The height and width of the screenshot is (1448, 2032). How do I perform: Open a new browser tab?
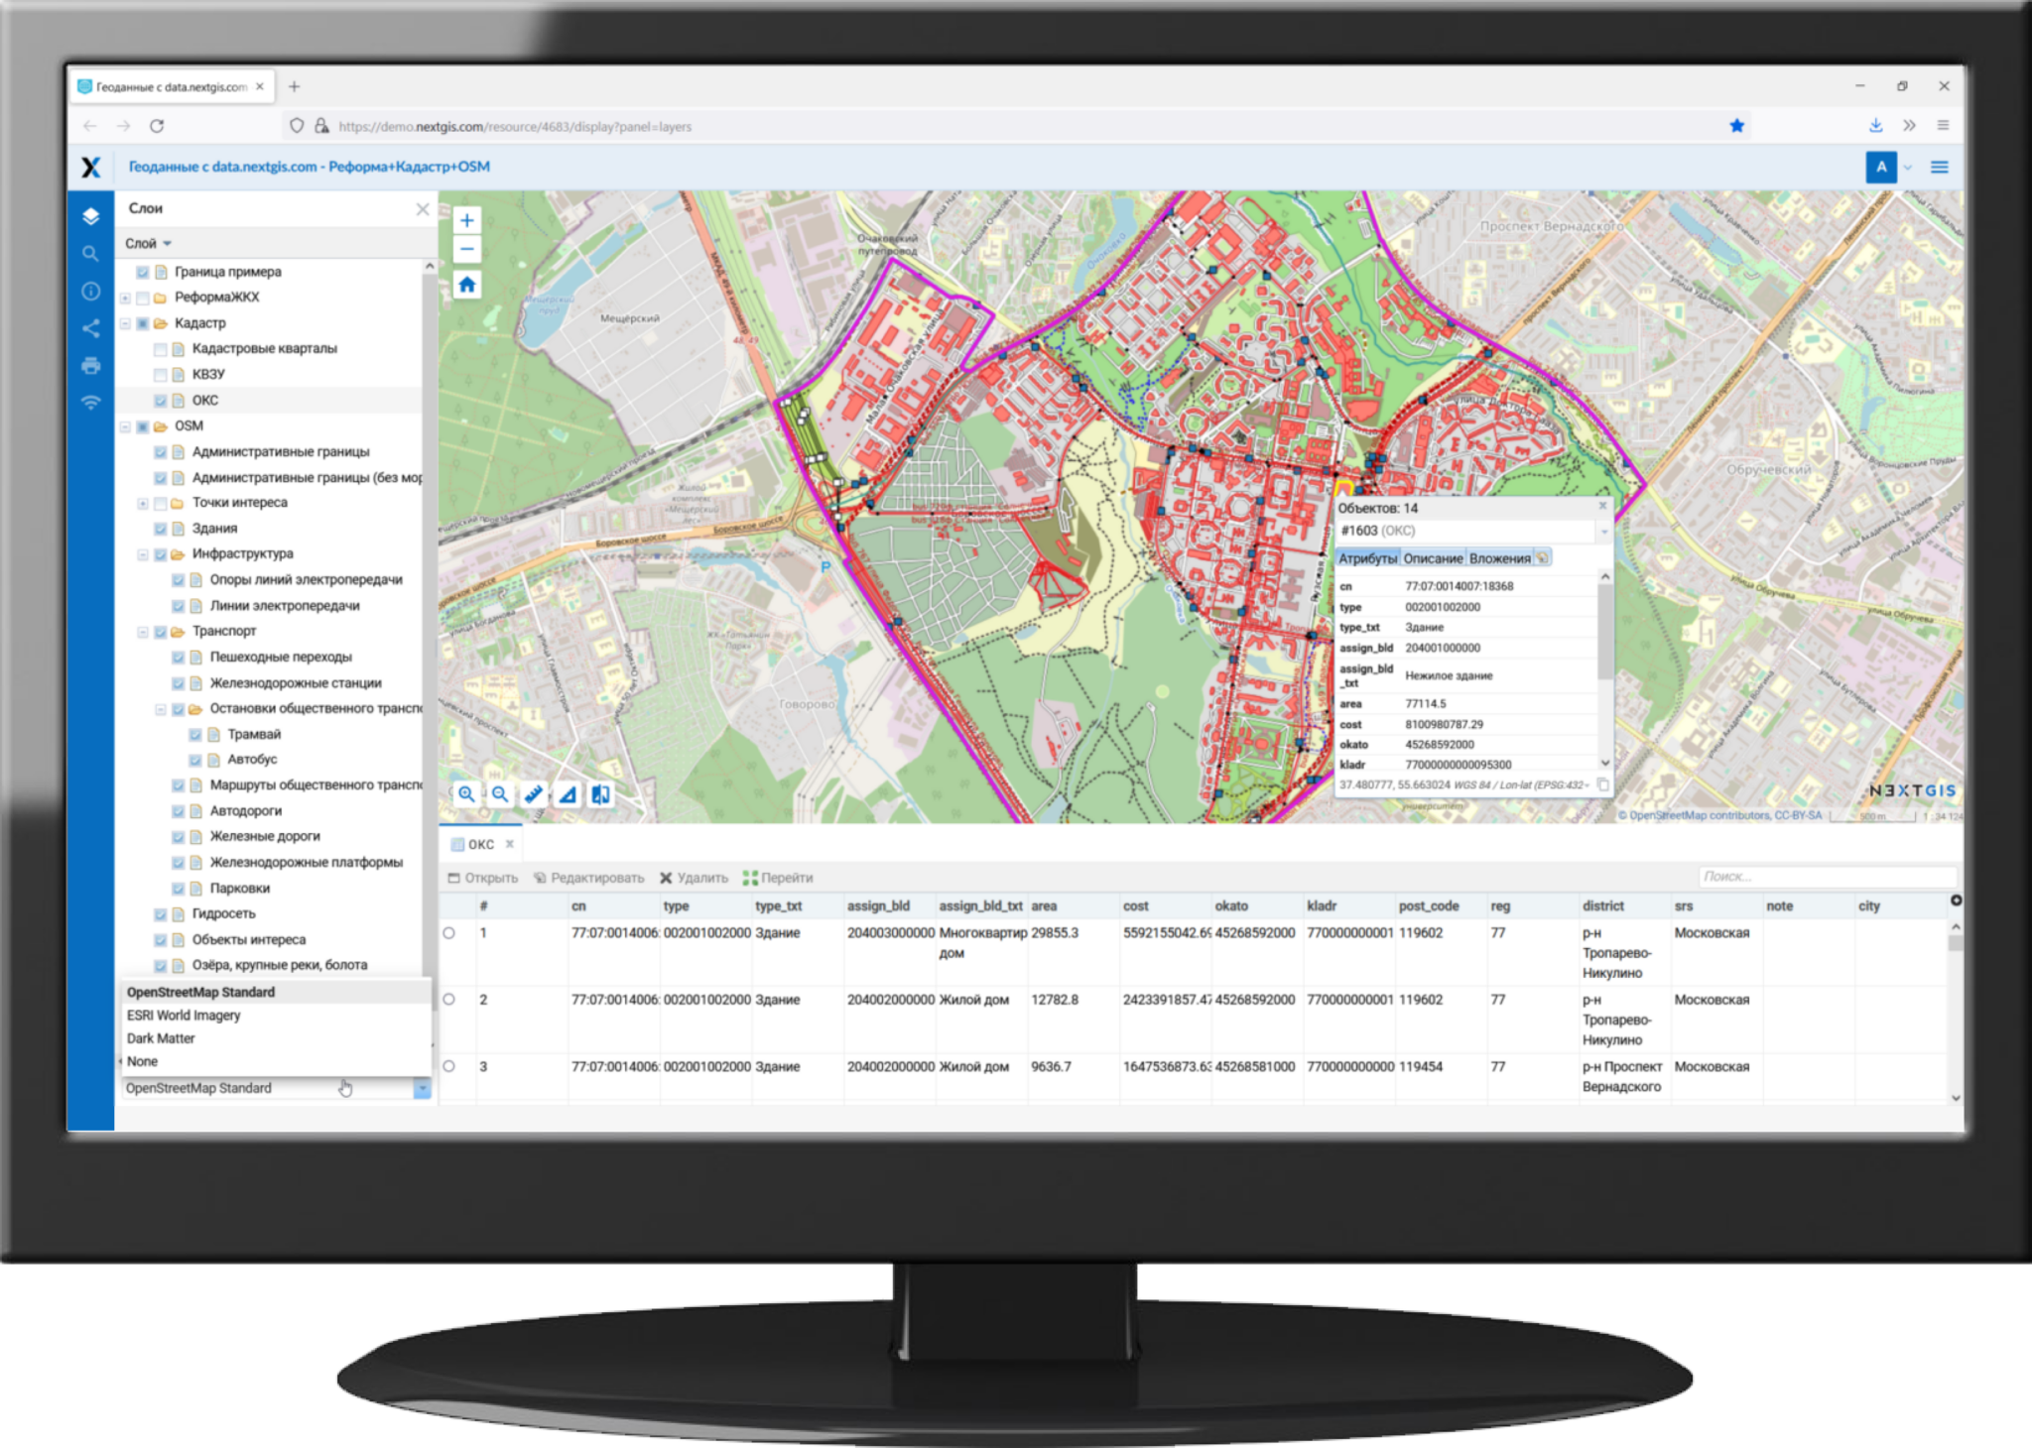(x=294, y=86)
